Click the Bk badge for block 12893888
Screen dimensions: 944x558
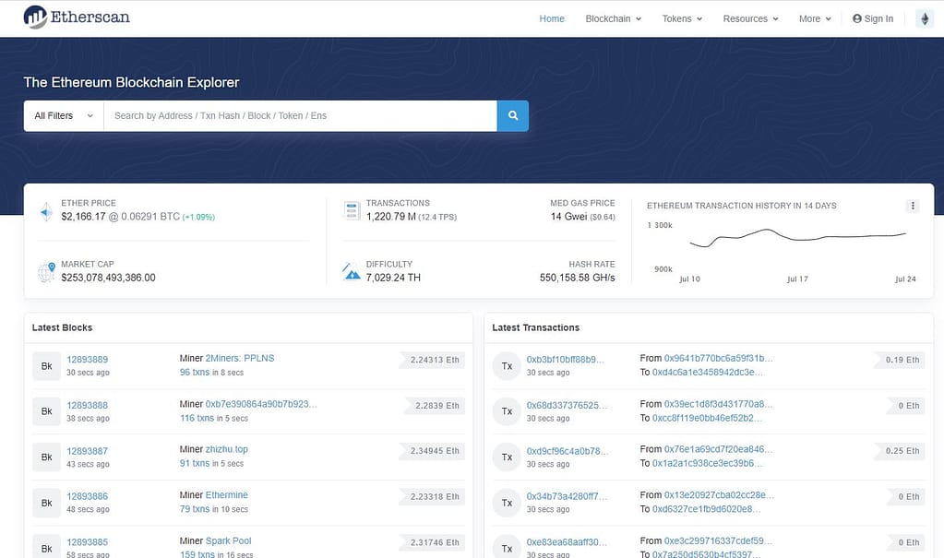click(x=46, y=411)
